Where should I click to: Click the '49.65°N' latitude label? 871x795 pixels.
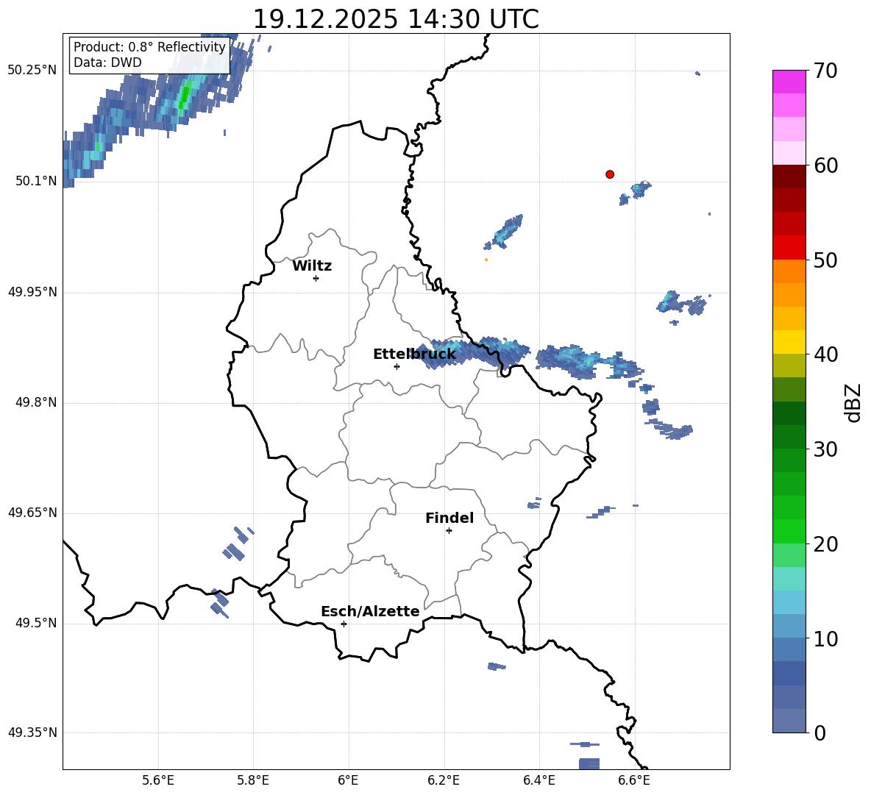32,513
